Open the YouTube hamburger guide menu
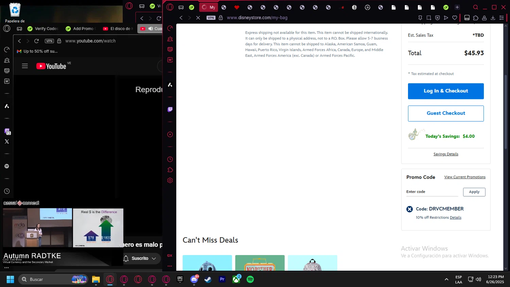This screenshot has height=287, width=510. 25,66
